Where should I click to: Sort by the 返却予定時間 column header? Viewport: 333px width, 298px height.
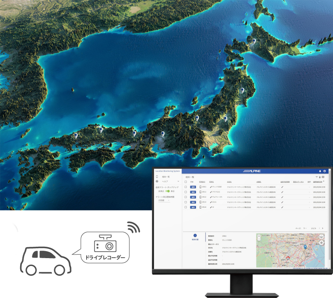click(285, 182)
